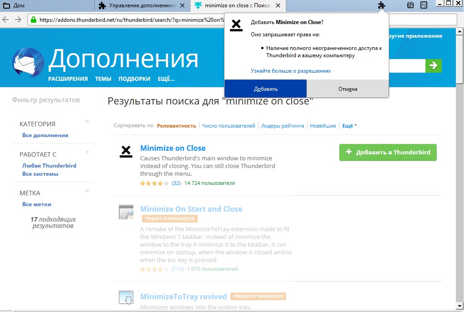Viewport: 464px width, 312px height.
Task: Click the Minimize on Close add-on icon
Action: pos(126,151)
